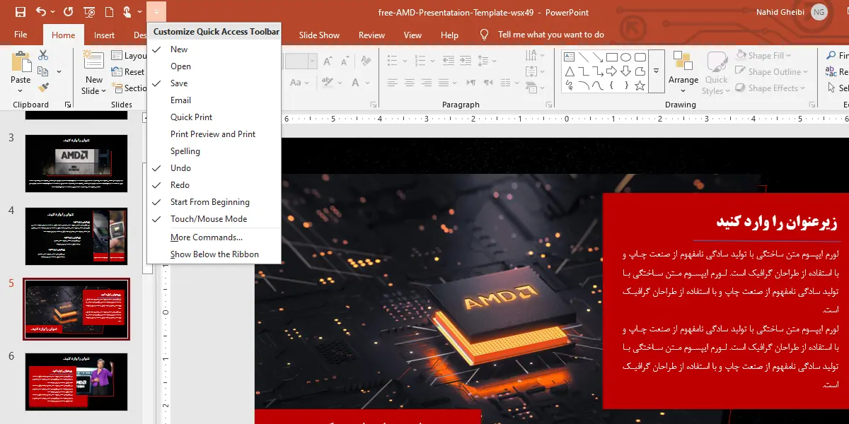Select the 5-point Star shape
Image resolution: width=849 pixels, height=424 pixels.
click(x=640, y=86)
